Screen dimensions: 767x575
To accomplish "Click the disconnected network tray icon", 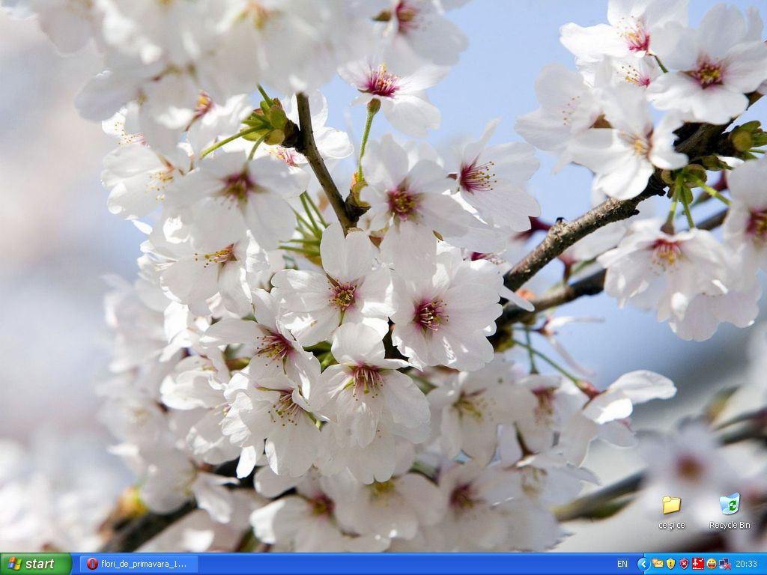I will (724, 564).
